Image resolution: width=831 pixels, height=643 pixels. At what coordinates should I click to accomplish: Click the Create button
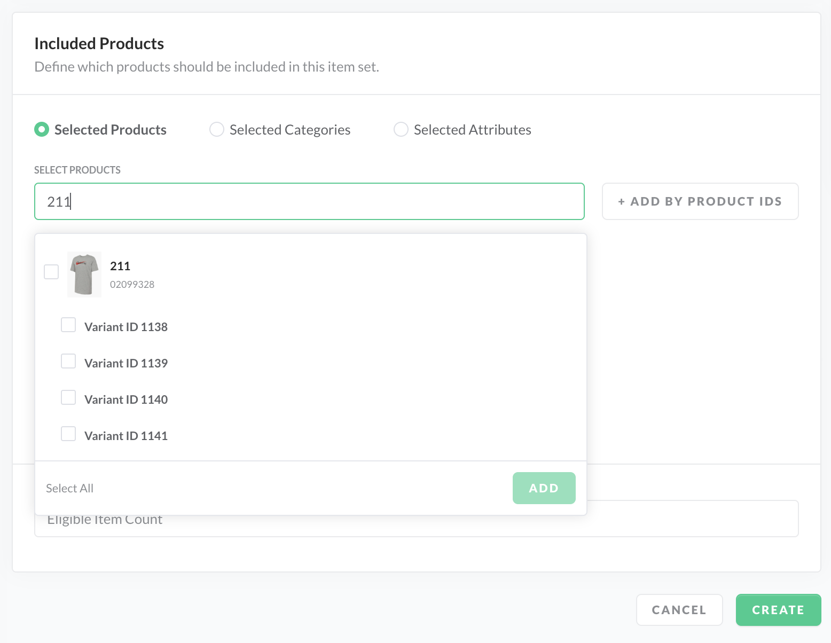[778, 610]
